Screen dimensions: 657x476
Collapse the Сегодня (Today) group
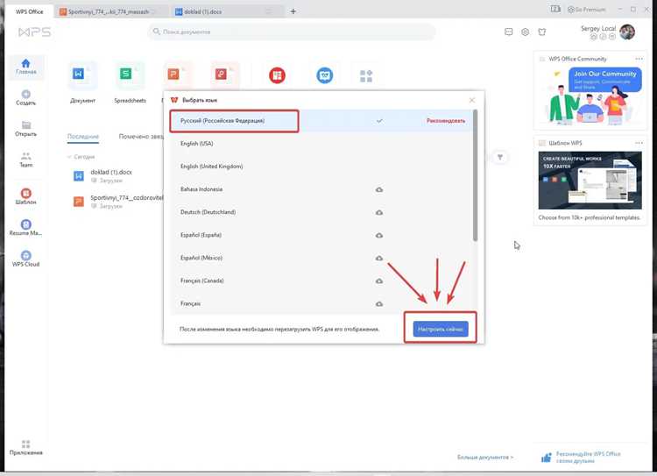[x=69, y=157]
